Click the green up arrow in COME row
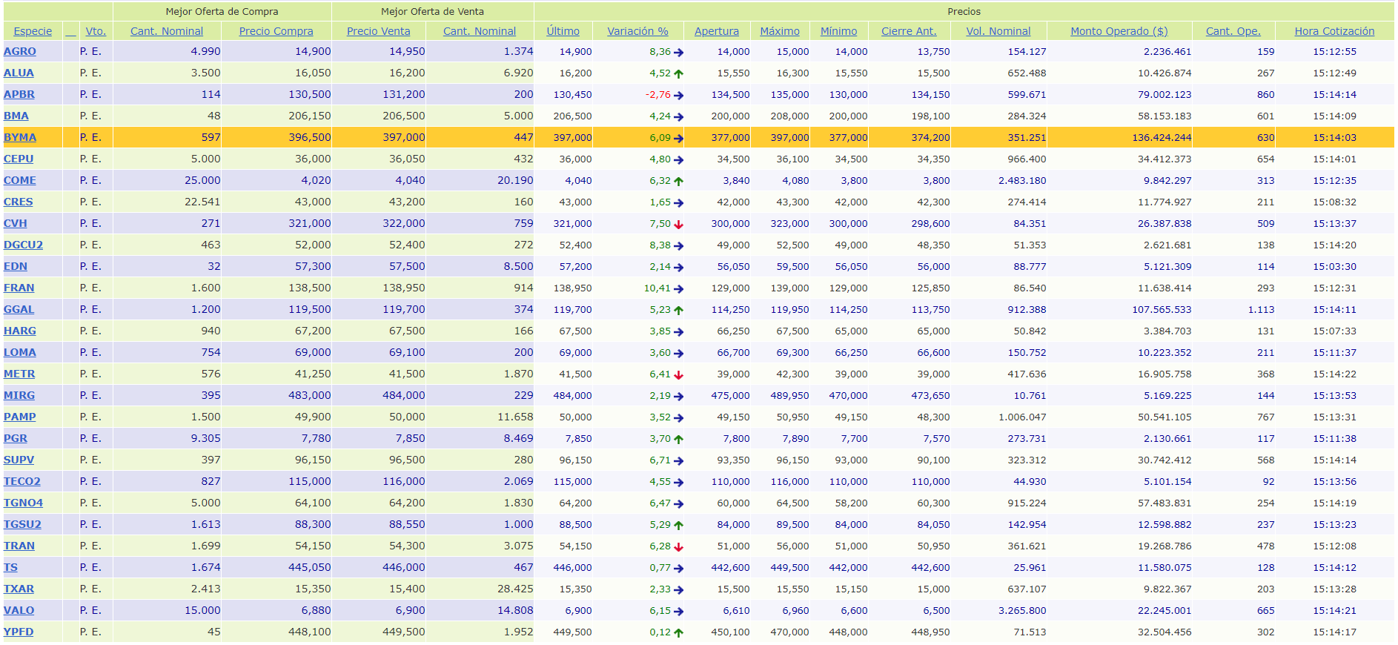Viewport: 1398px width, 645px height. coord(678,181)
